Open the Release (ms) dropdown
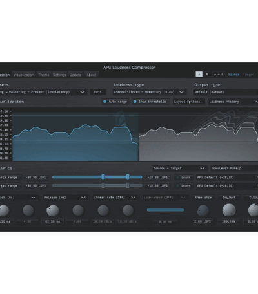The width and height of the screenshot is (258, 294). (x=65, y=198)
